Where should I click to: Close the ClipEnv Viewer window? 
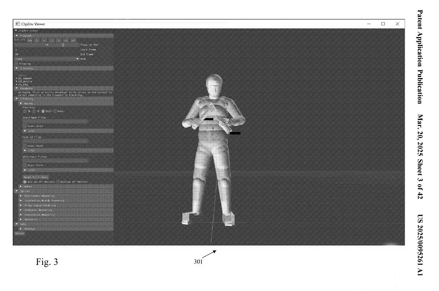(397, 24)
